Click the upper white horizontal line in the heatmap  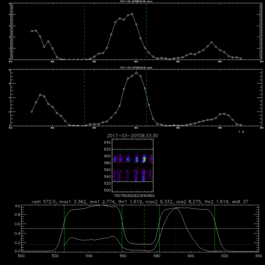coord(133,149)
